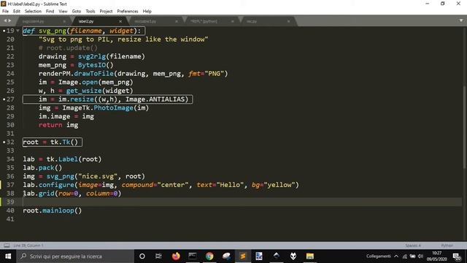Collapse the svg_png function fold arrow
Screen dimensions: 467x263
[x=18, y=31]
